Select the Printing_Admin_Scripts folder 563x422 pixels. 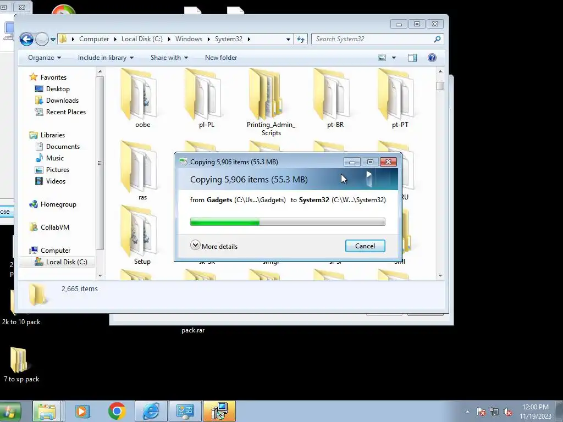point(271,103)
